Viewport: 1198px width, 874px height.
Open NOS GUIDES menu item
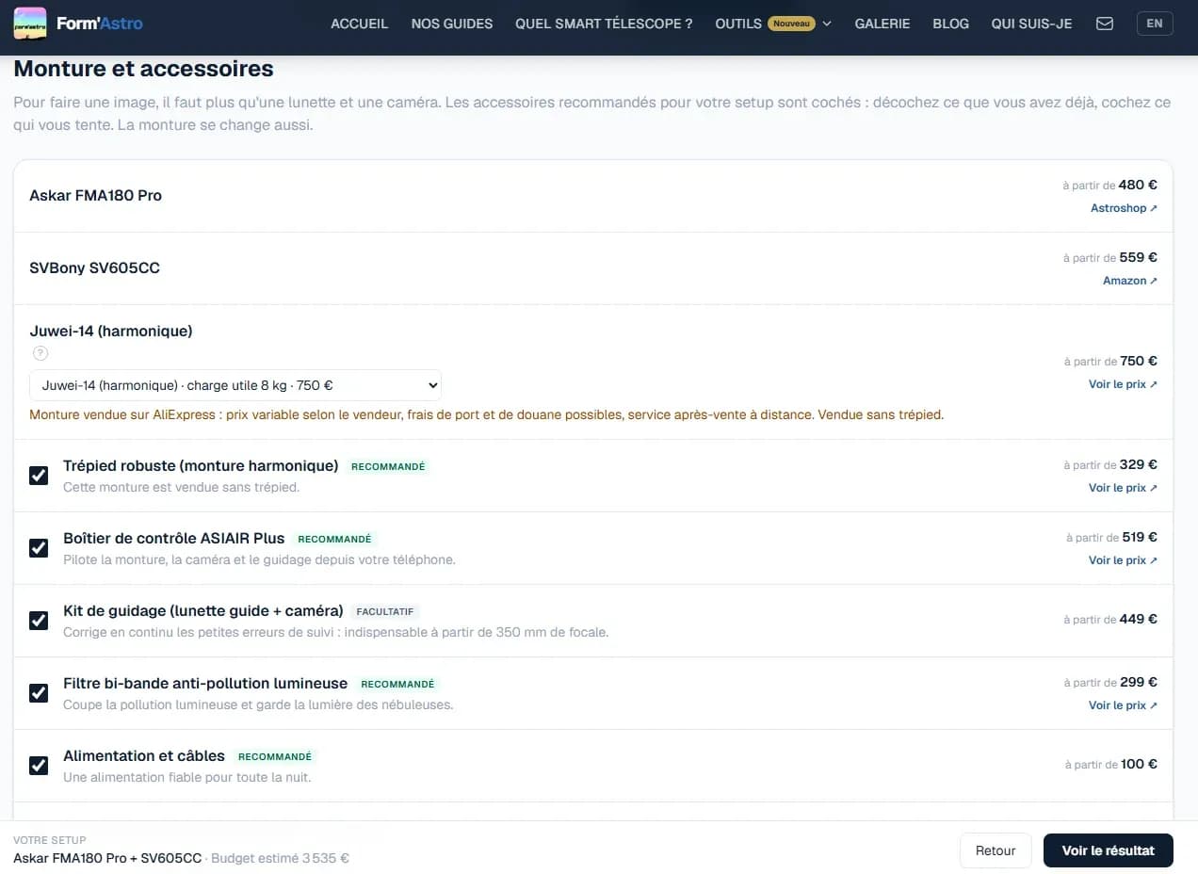click(452, 24)
